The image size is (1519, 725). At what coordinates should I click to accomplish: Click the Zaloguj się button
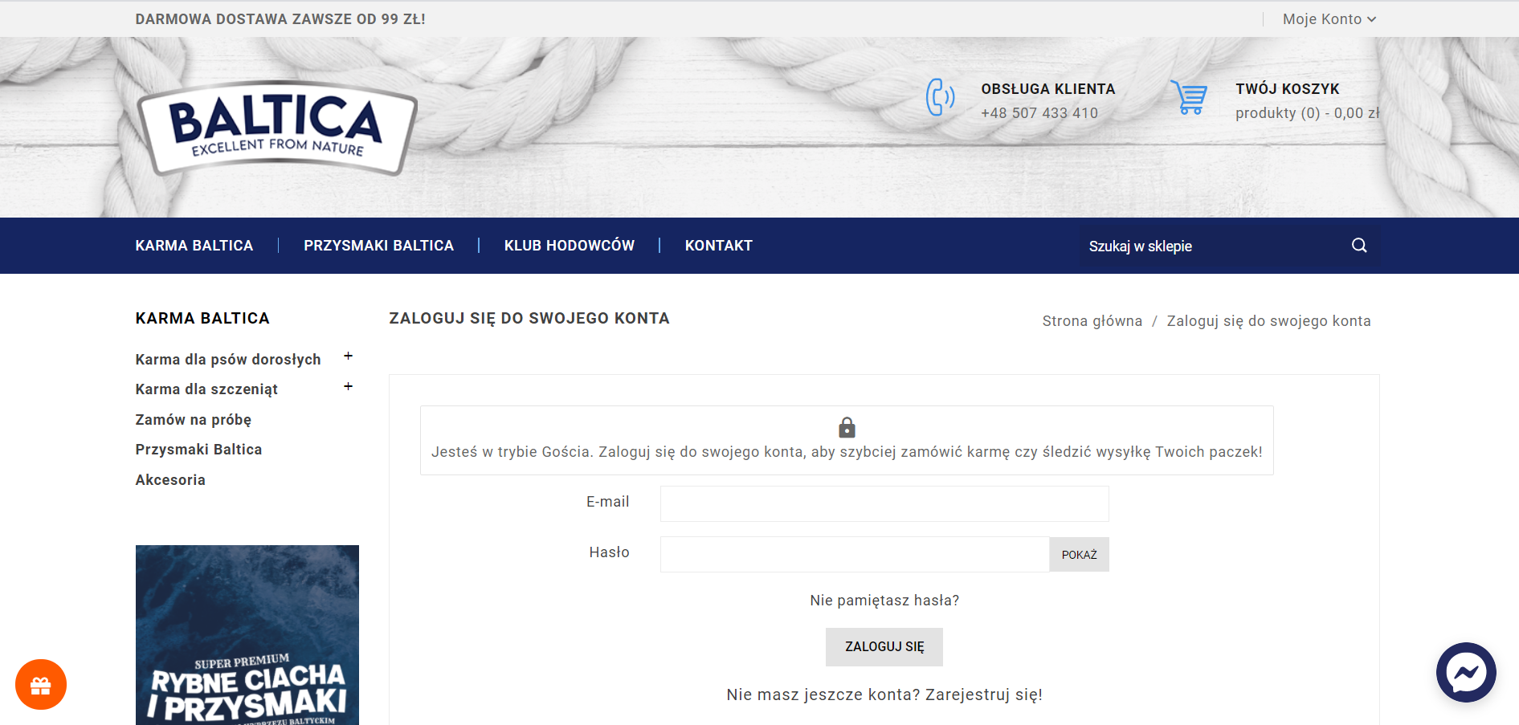(x=884, y=647)
